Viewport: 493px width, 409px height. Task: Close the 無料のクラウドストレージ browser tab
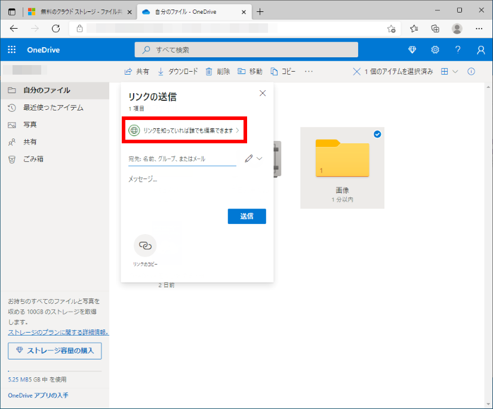click(x=130, y=12)
